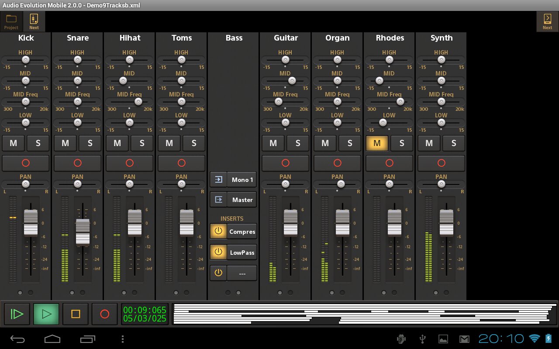
Task: Mute the Guitar track
Action: (273, 143)
